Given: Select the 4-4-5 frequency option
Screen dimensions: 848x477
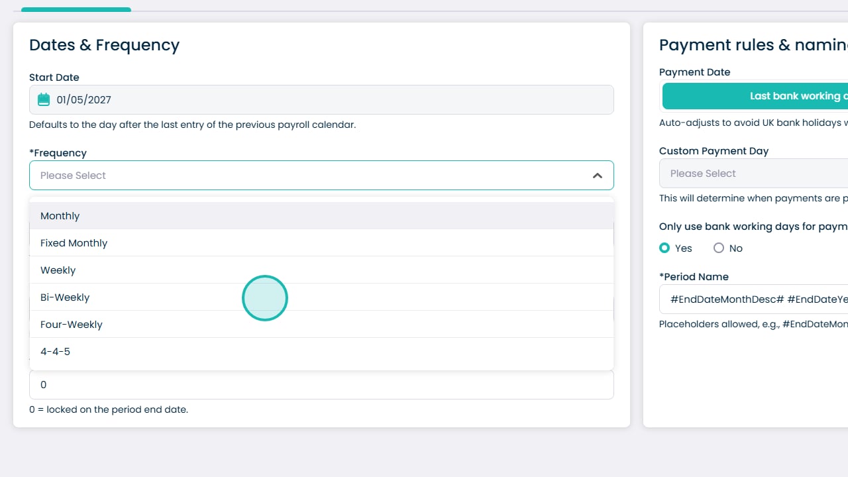Looking at the screenshot, I should [x=321, y=352].
